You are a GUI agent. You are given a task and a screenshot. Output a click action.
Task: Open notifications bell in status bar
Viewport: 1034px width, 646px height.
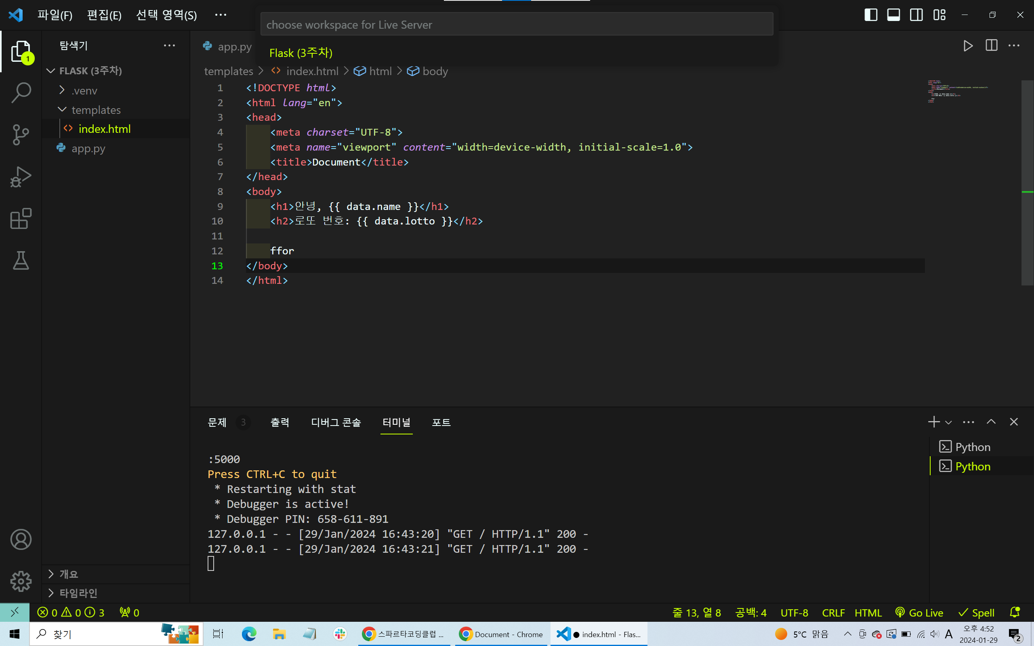click(1015, 612)
